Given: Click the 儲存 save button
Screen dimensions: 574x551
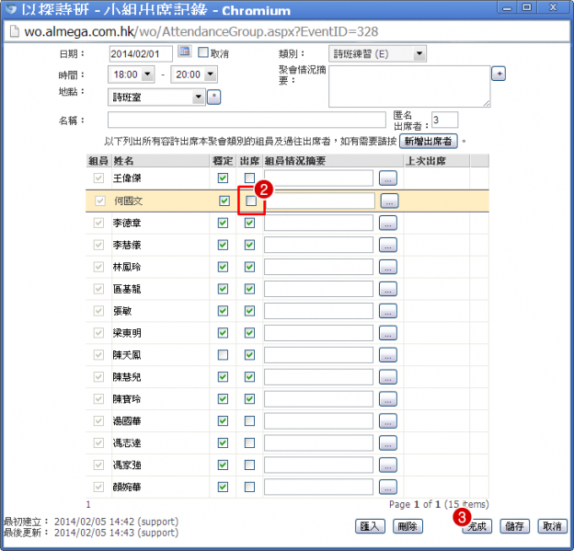Looking at the screenshot, I should (x=515, y=526).
